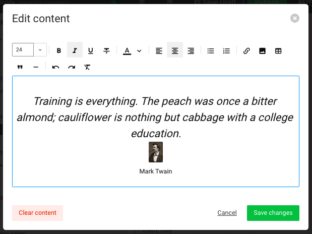Click the Mark Twain caption text
The height and width of the screenshot is (234, 312).
[156, 171]
